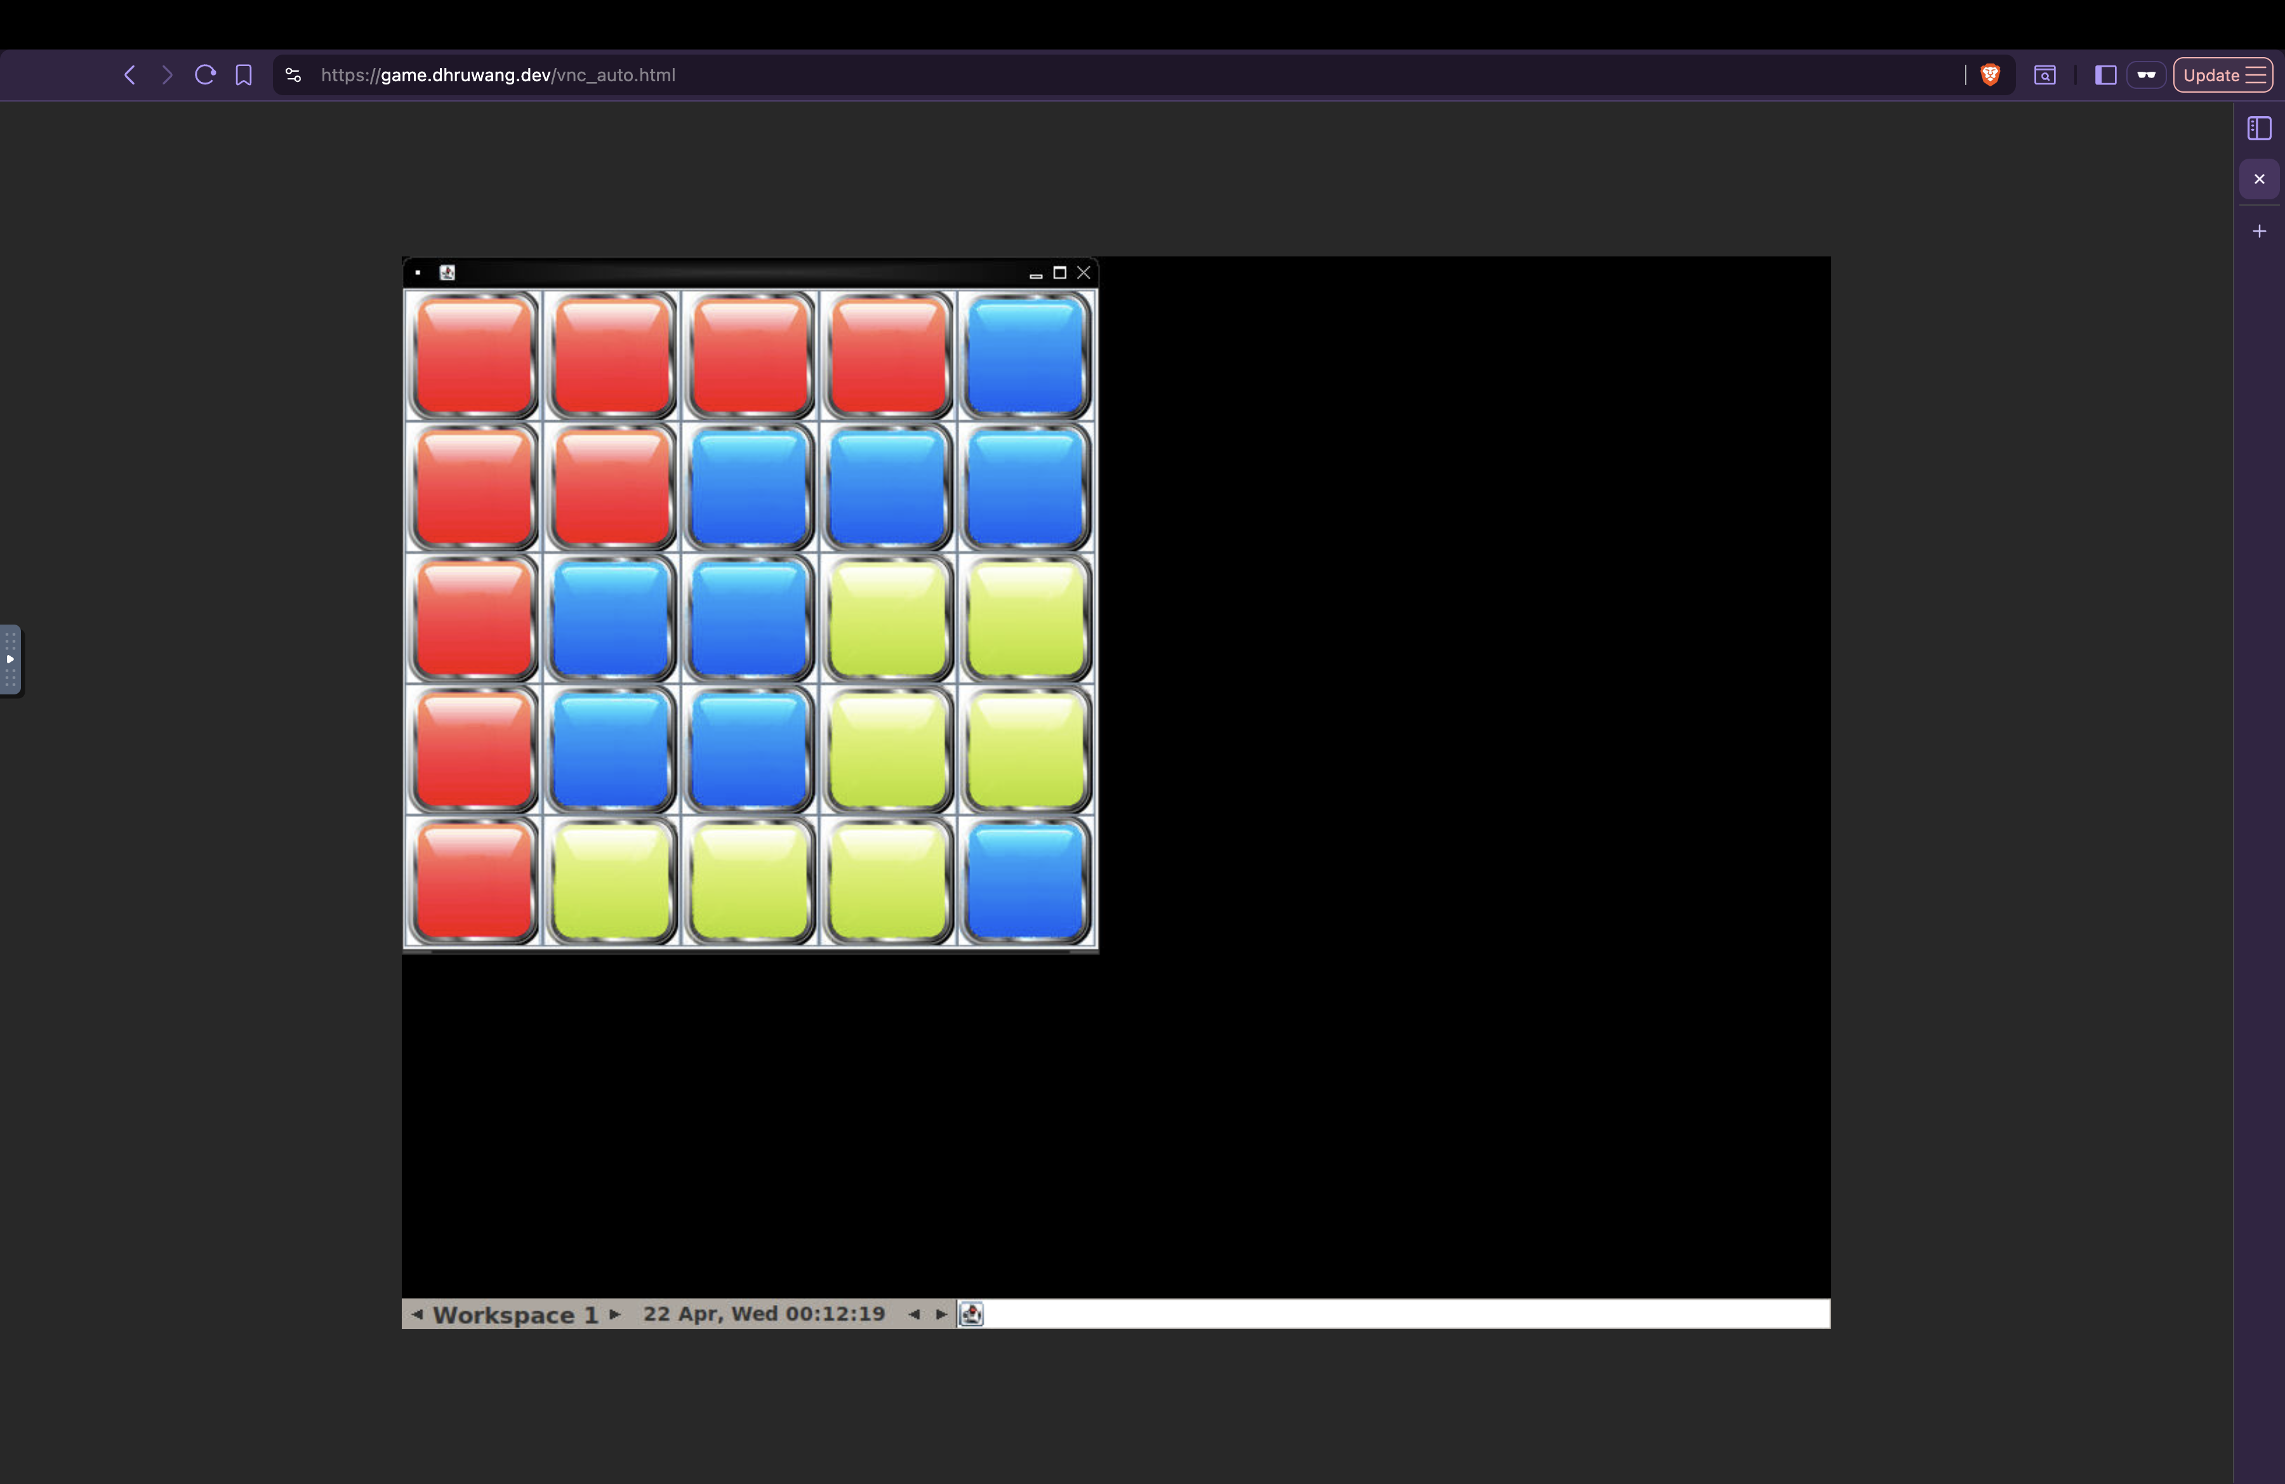This screenshot has width=2285, height=1484.
Task: Hit the yellow tile in row 5, column 4
Action: click(x=888, y=882)
